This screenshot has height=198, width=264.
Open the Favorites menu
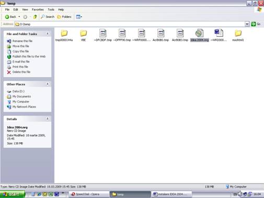point(38,9)
